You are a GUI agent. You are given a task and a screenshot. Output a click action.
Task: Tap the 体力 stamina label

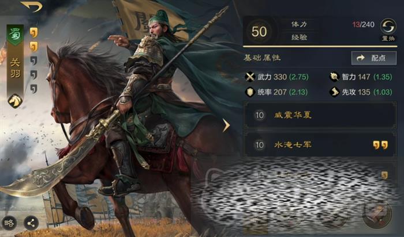(x=299, y=24)
